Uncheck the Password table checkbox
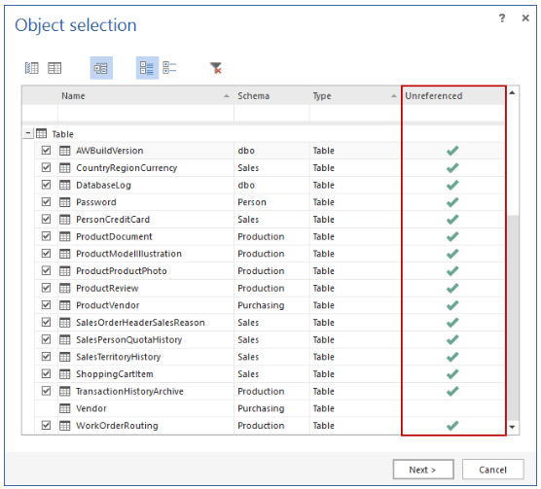 46,201
